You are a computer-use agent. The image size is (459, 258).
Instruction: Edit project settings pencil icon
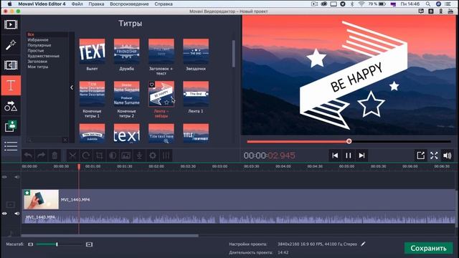tap(363, 244)
